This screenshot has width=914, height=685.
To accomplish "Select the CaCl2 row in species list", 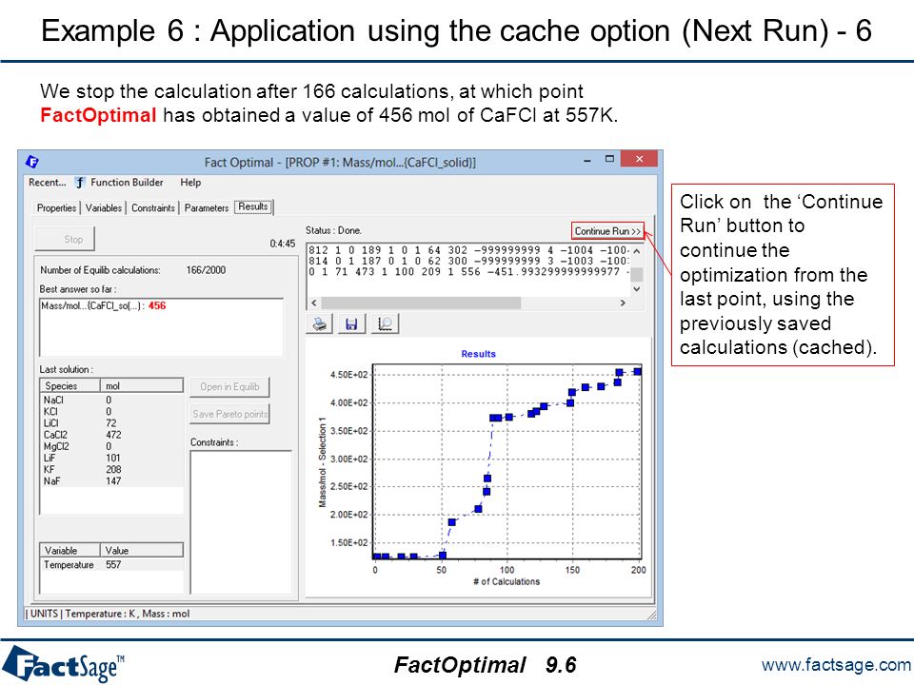I will [111, 435].
